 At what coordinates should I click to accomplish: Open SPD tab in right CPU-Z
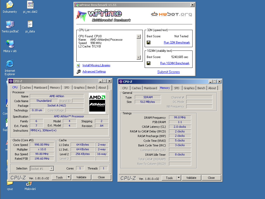pyautogui.click(x=176, y=88)
